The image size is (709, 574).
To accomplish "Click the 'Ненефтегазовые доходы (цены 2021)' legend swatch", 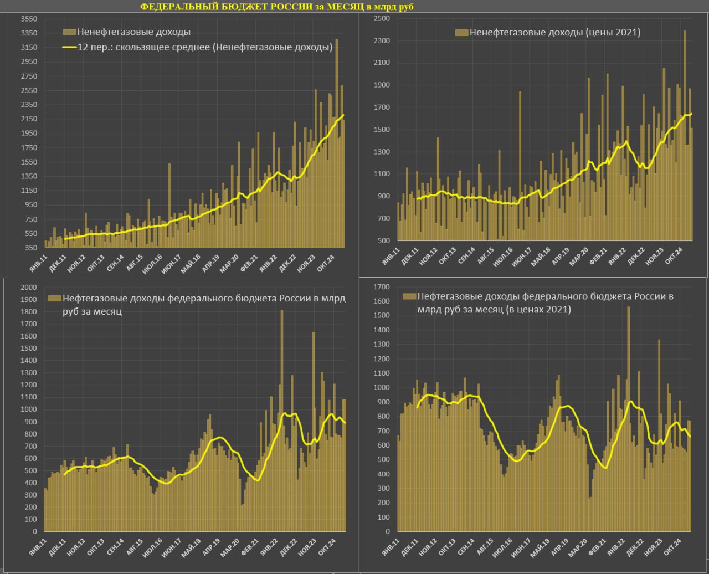I will [x=461, y=33].
